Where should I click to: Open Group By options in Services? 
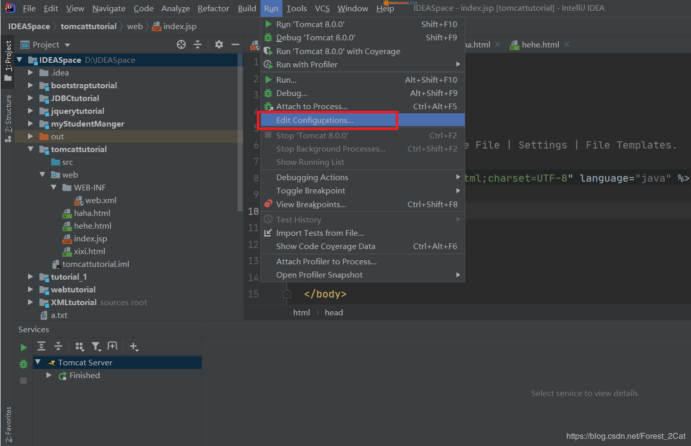79,346
